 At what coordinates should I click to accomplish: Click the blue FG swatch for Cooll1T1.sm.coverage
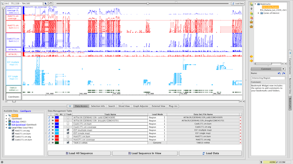(57, 127)
